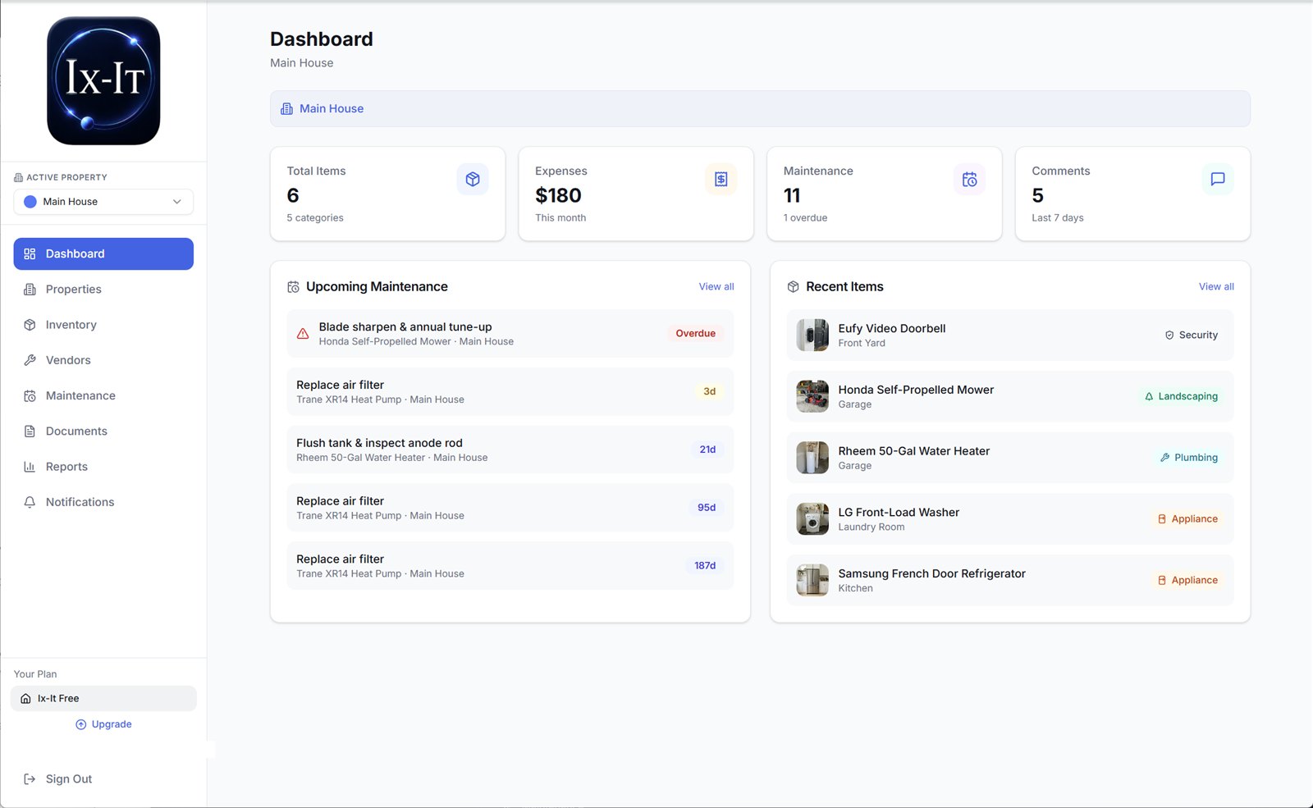Viewport: 1313px width, 808px height.
Task: Click the Ix-It app logo
Action: coord(103,81)
